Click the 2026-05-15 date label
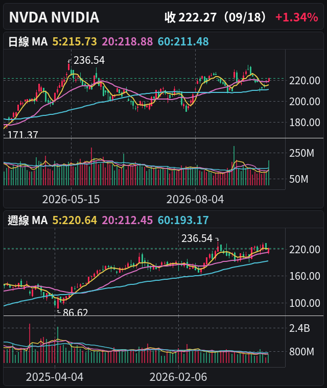This screenshot has width=327, height=388. [x=71, y=200]
